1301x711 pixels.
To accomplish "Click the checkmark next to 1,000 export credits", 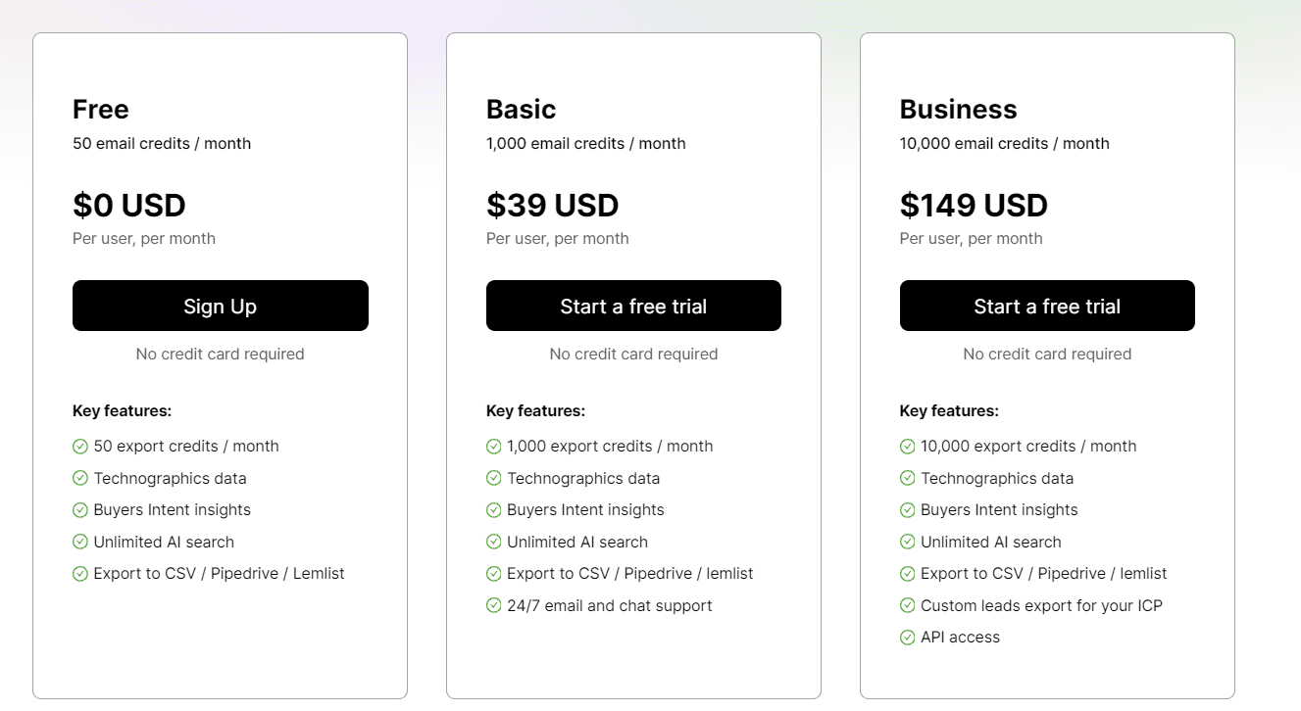I will [493, 446].
